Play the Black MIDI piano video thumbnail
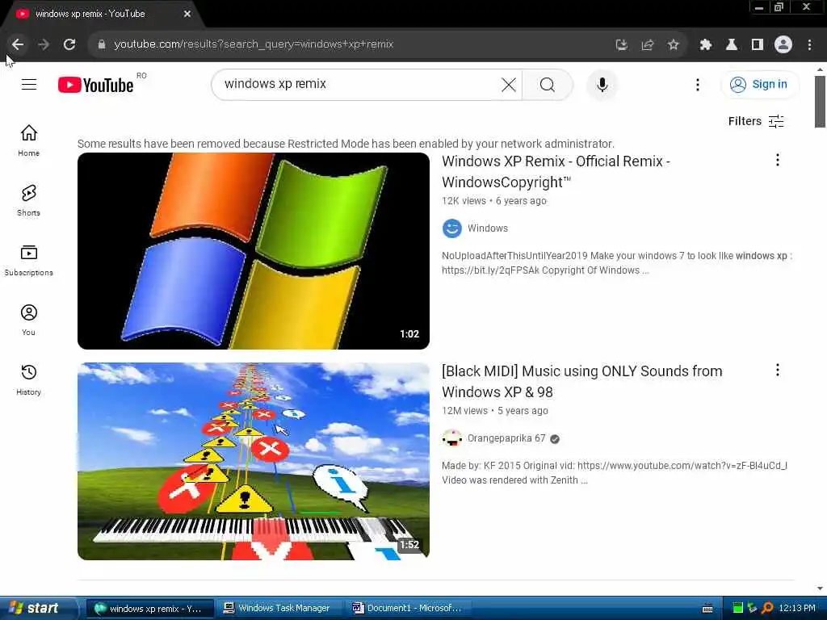Screen dimensions: 827x620 [253, 461]
